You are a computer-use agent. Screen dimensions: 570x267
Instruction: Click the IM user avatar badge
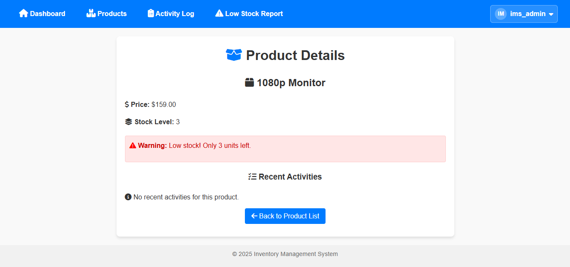[501, 14]
